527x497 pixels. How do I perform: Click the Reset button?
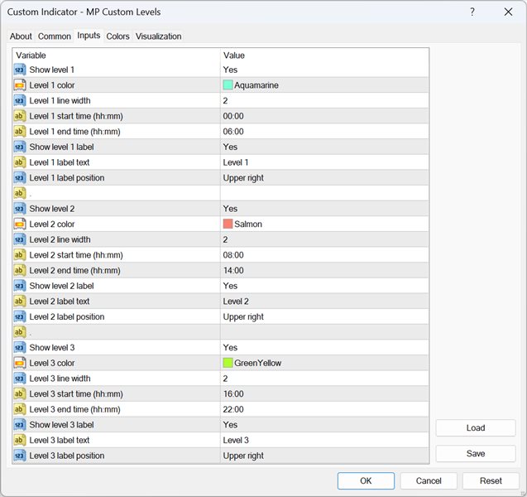491,480
